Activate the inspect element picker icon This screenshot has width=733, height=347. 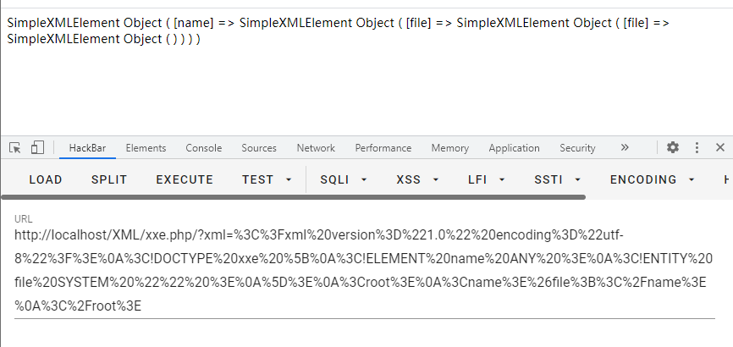coord(15,148)
